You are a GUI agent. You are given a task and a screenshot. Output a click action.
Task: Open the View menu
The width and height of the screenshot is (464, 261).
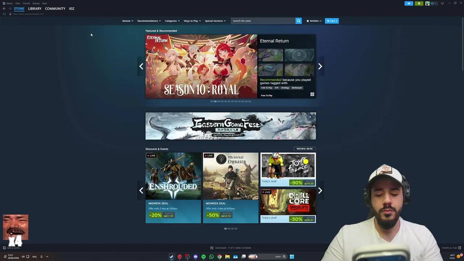point(17,3)
